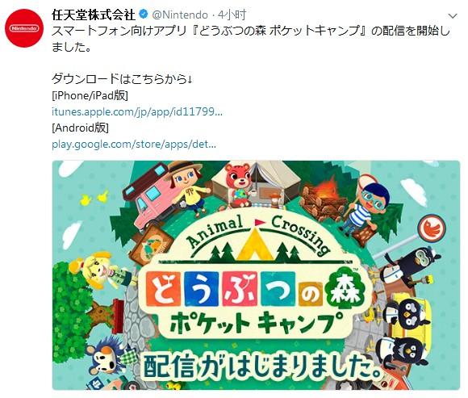The image size is (468, 398).
Task: Open the itunes.apple.com app link
Action: (x=137, y=111)
